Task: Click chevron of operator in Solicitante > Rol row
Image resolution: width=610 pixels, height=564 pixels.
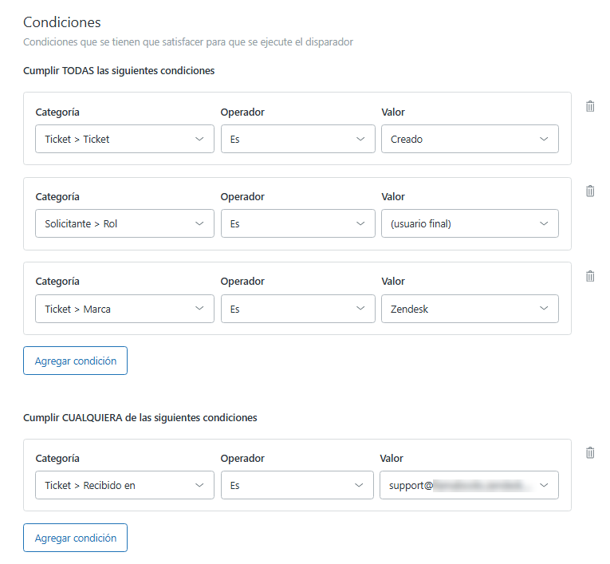Action: [x=360, y=223]
